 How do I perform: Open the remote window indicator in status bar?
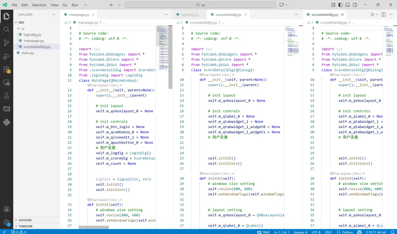coord(4,232)
